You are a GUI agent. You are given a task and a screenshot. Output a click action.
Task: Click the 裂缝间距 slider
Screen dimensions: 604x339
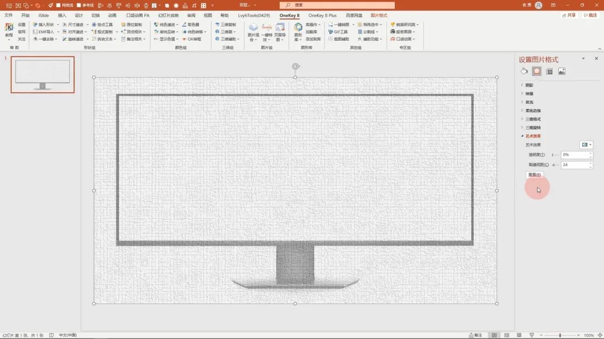click(555, 165)
